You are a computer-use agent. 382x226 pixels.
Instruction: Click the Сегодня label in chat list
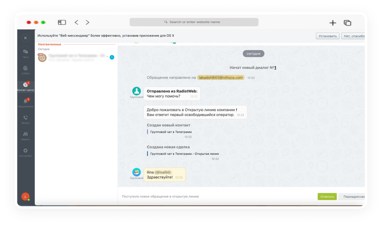(44, 49)
